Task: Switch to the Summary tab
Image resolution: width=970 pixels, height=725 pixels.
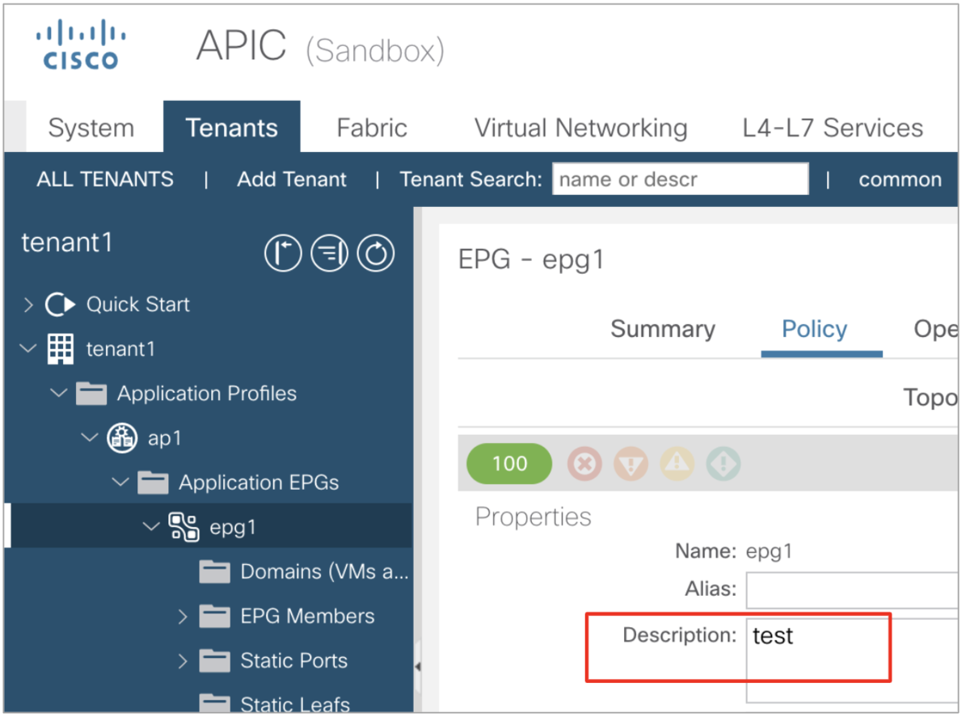Action: pos(663,329)
